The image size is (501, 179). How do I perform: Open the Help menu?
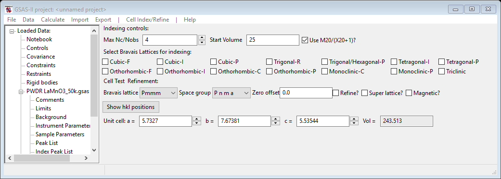click(x=190, y=19)
